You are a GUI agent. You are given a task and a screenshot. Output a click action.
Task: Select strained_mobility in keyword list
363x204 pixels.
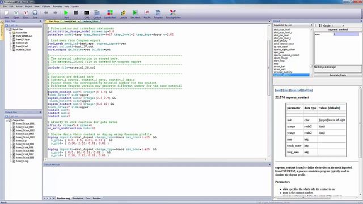pos(283,72)
